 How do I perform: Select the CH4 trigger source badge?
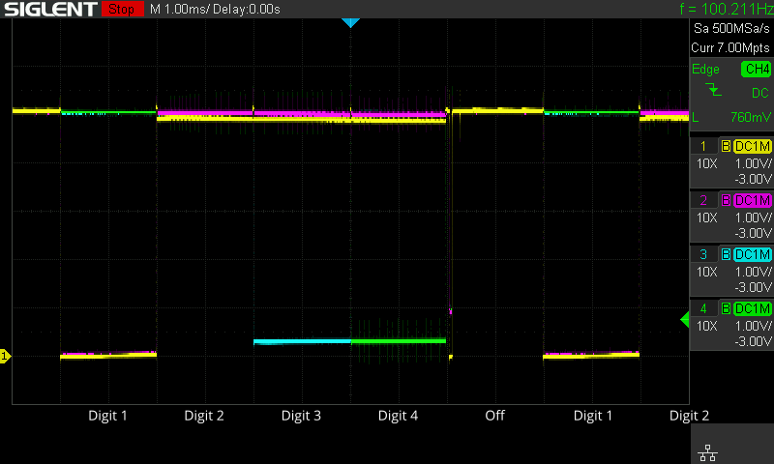pos(757,69)
